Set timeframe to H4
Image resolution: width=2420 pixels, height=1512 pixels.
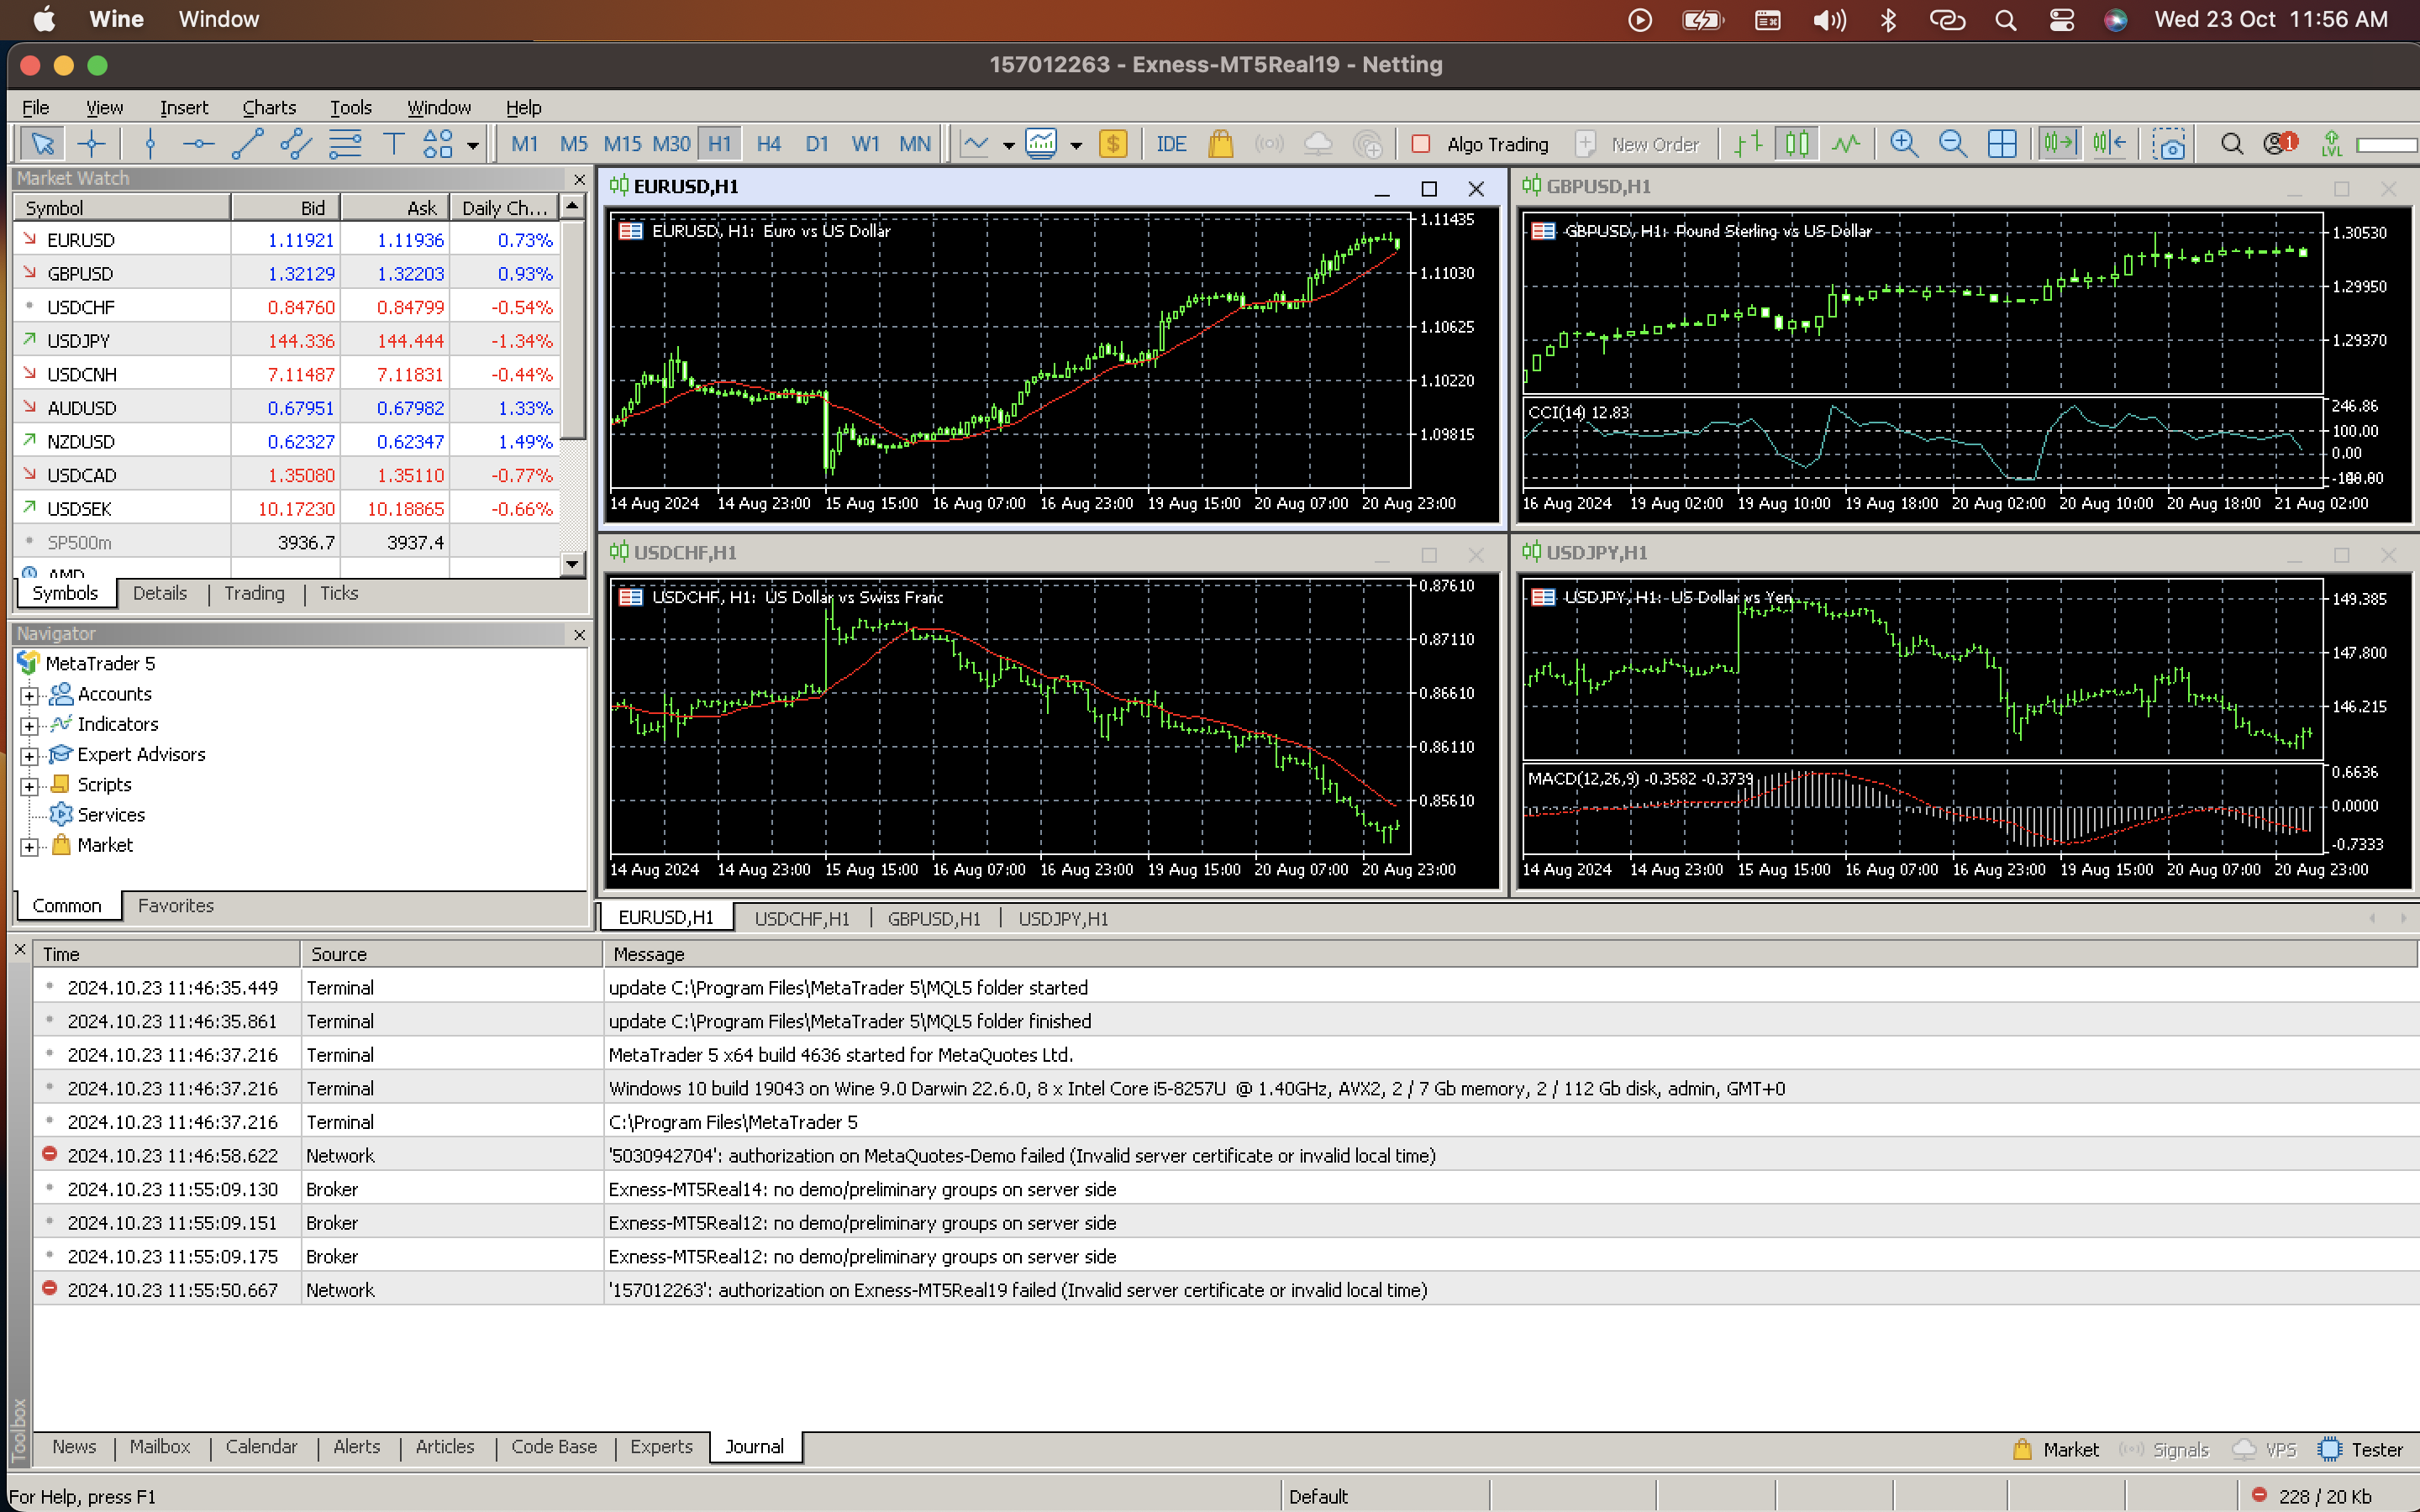[x=768, y=144]
